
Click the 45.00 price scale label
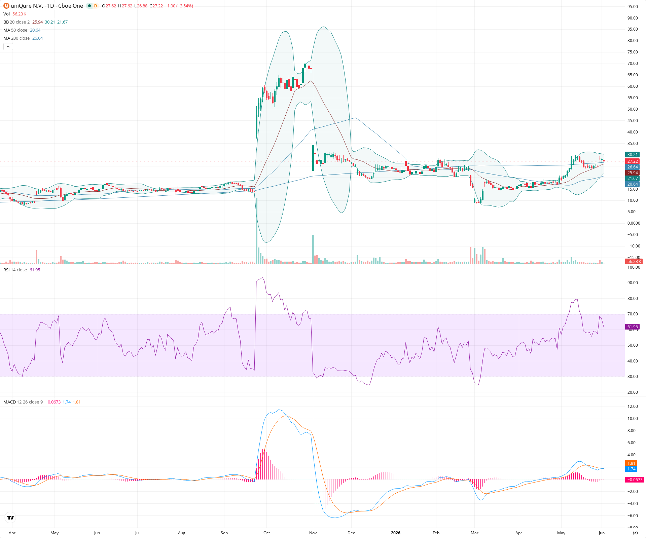coord(633,121)
